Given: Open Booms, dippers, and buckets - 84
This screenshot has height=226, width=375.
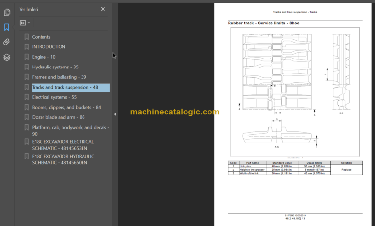Looking at the screenshot, I should (x=66, y=107).
